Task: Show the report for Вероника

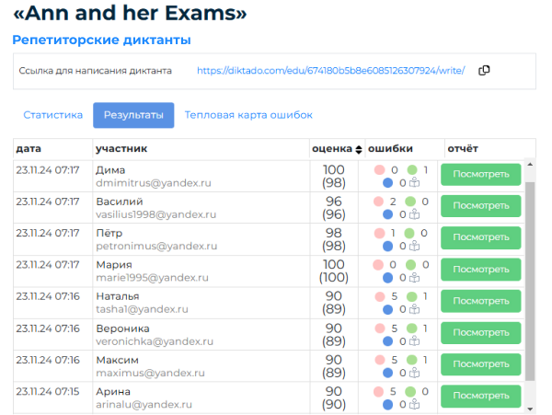Action: pyautogui.click(x=481, y=333)
